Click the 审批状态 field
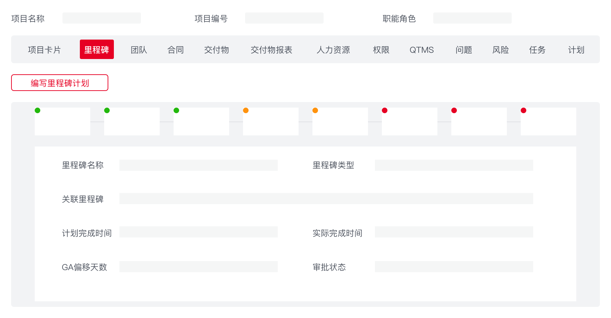Image resolution: width=611 pixels, height=318 pixels. click(454, 267)
